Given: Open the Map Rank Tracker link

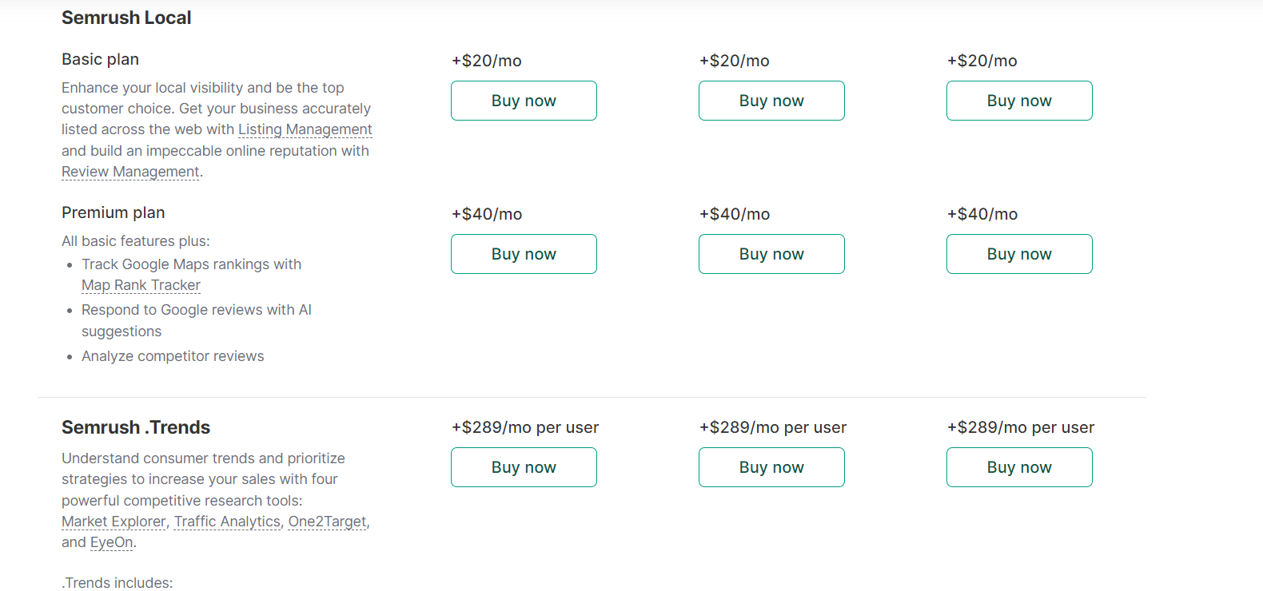Looking at the screenshot, I should 141,284.
